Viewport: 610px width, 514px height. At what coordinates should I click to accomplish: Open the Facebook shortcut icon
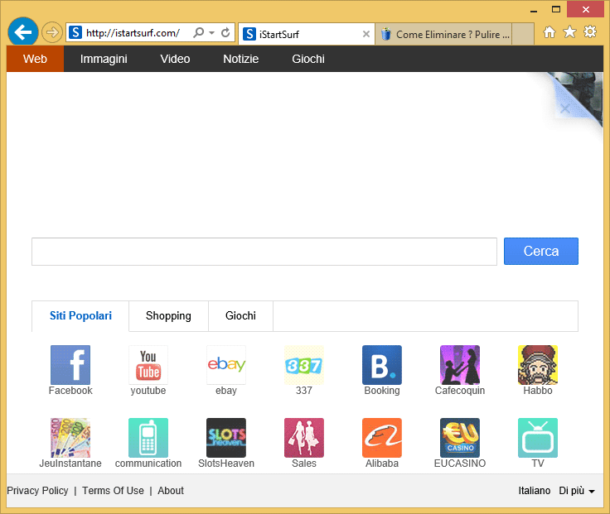[x=70, y=365]
